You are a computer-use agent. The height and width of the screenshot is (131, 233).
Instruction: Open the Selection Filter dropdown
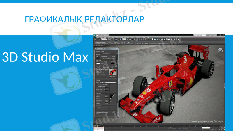[x=103, y=39]
